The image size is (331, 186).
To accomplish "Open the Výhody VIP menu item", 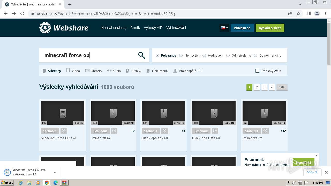I will click(153, 28).
